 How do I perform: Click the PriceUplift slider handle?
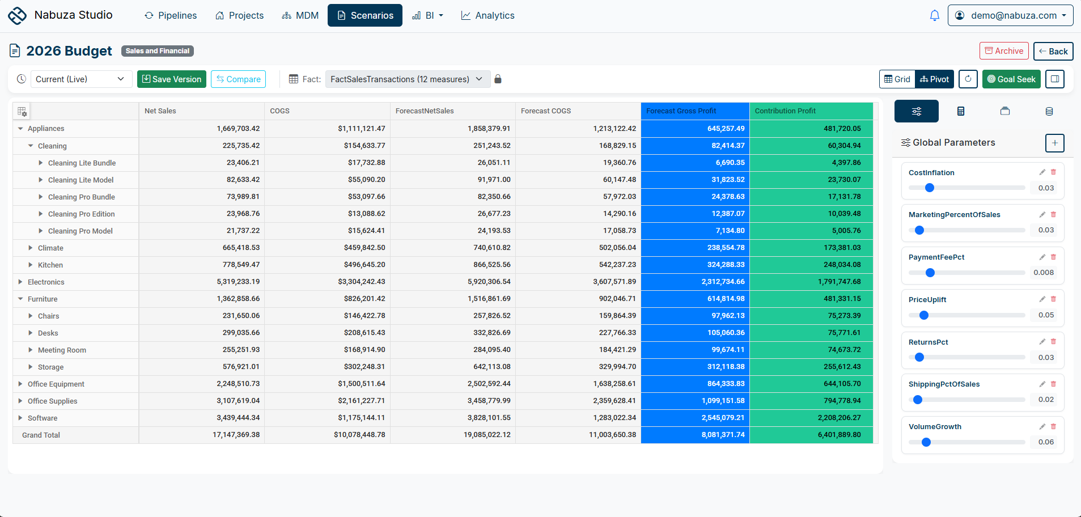(x=924, y=315)
